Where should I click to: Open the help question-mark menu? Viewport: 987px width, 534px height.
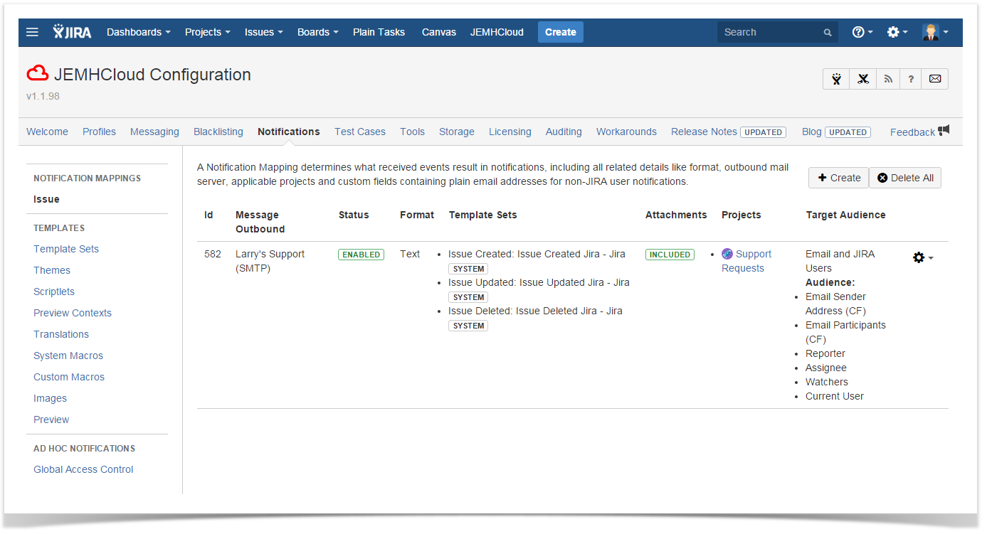(x=862, y=32)
